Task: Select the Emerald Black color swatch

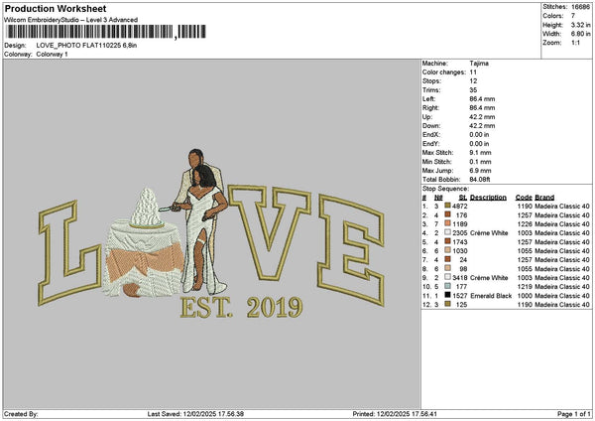Action: point(448,295)
